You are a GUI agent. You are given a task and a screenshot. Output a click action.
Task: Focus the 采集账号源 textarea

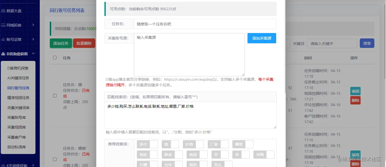click(189, 55)
